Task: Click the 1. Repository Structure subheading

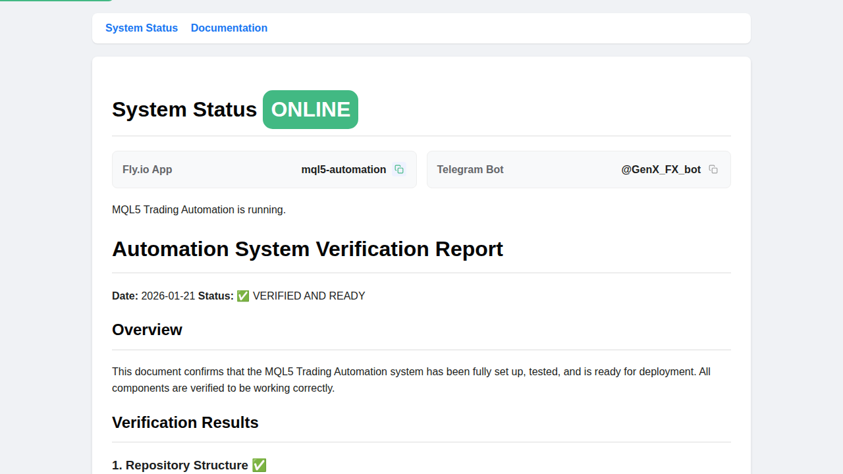Action: click(180, 465)
